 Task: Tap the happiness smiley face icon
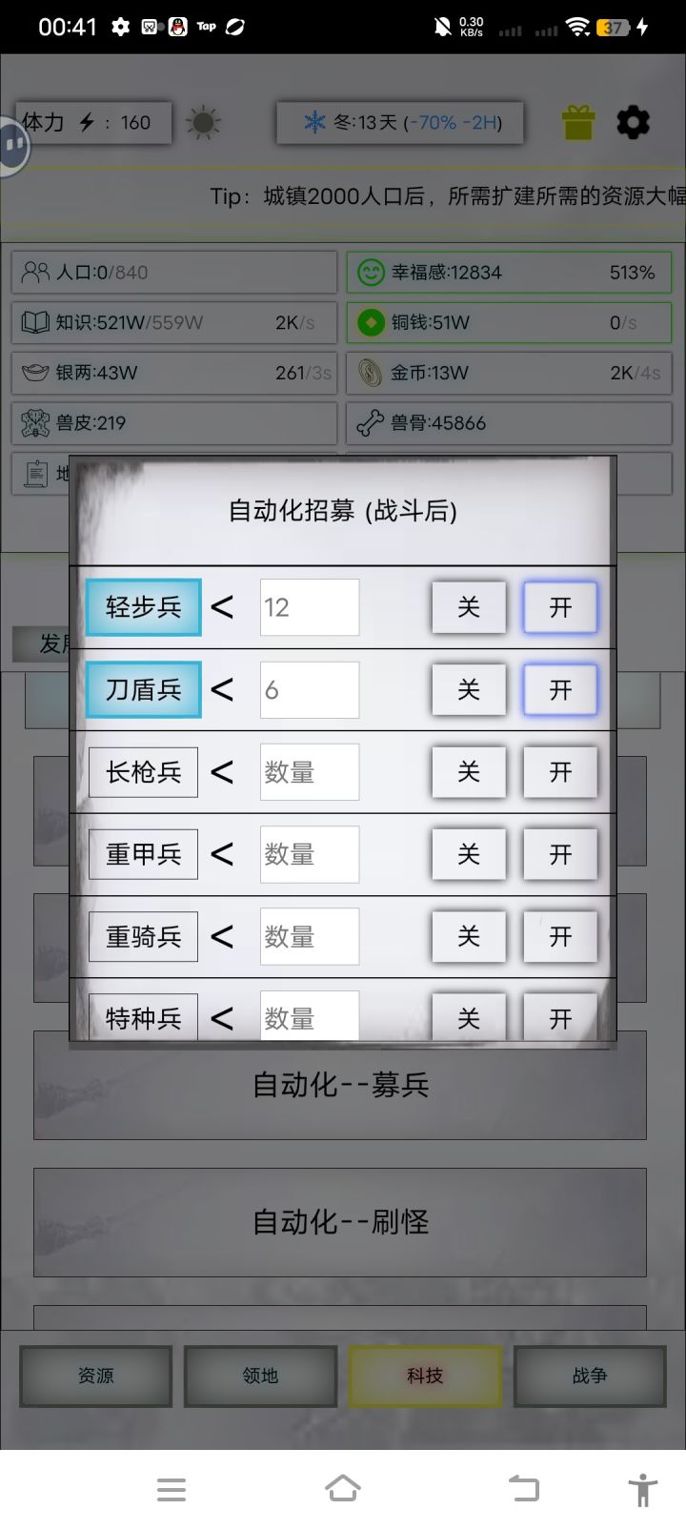coord(370,273)
